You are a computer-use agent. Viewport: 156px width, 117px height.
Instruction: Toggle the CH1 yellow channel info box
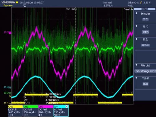[15, 111]
